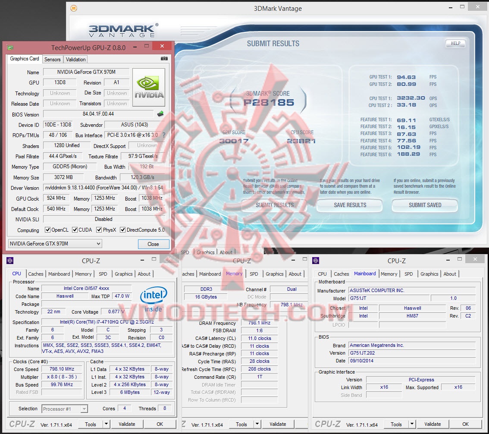489x434 pixels.
Task: Open the SPD tab in middle CPU-Z window
Action: (254, 274)
